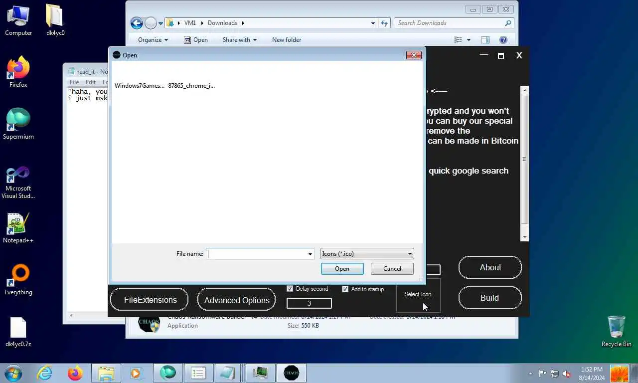Click the FileExtensions button

[150, 300]
